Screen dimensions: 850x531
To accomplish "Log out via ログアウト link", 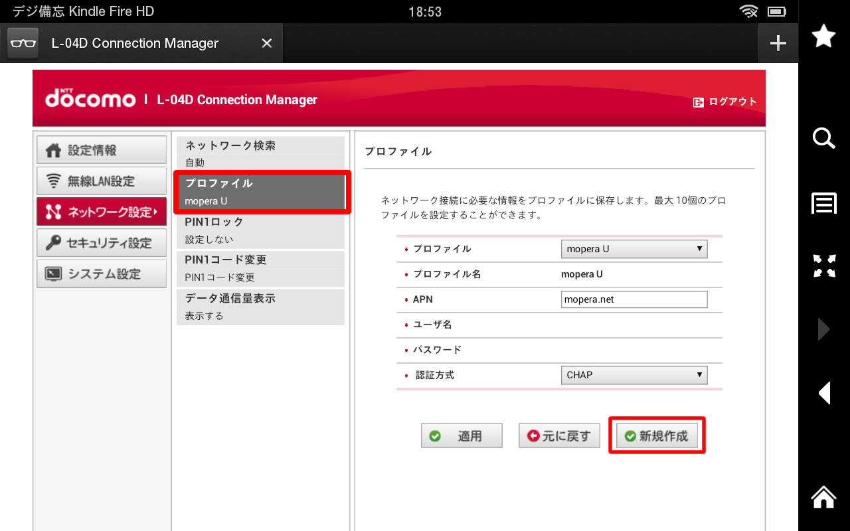I will click(725, 102).
